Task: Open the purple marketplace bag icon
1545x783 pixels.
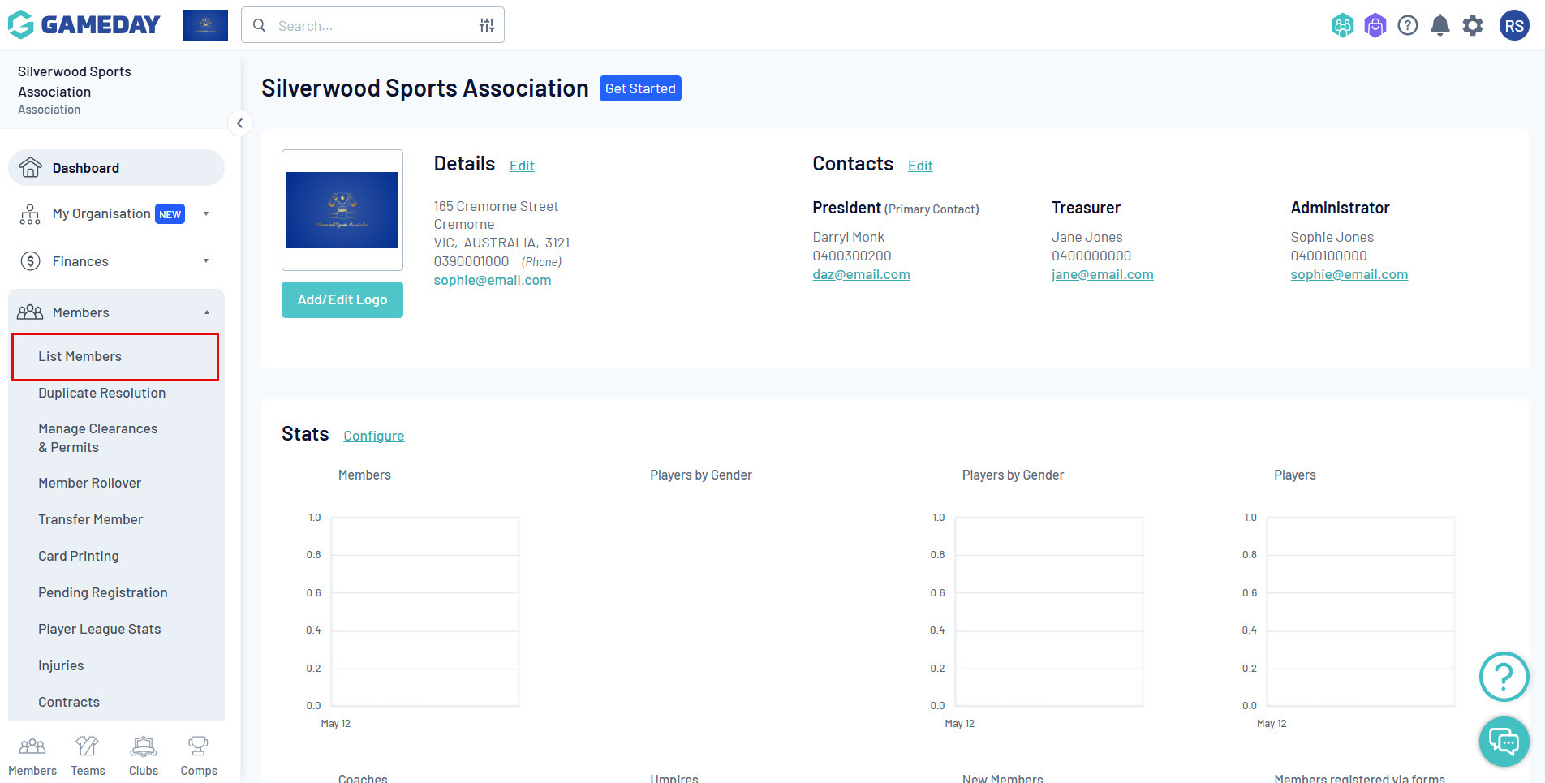Action: coord(1375,26)
